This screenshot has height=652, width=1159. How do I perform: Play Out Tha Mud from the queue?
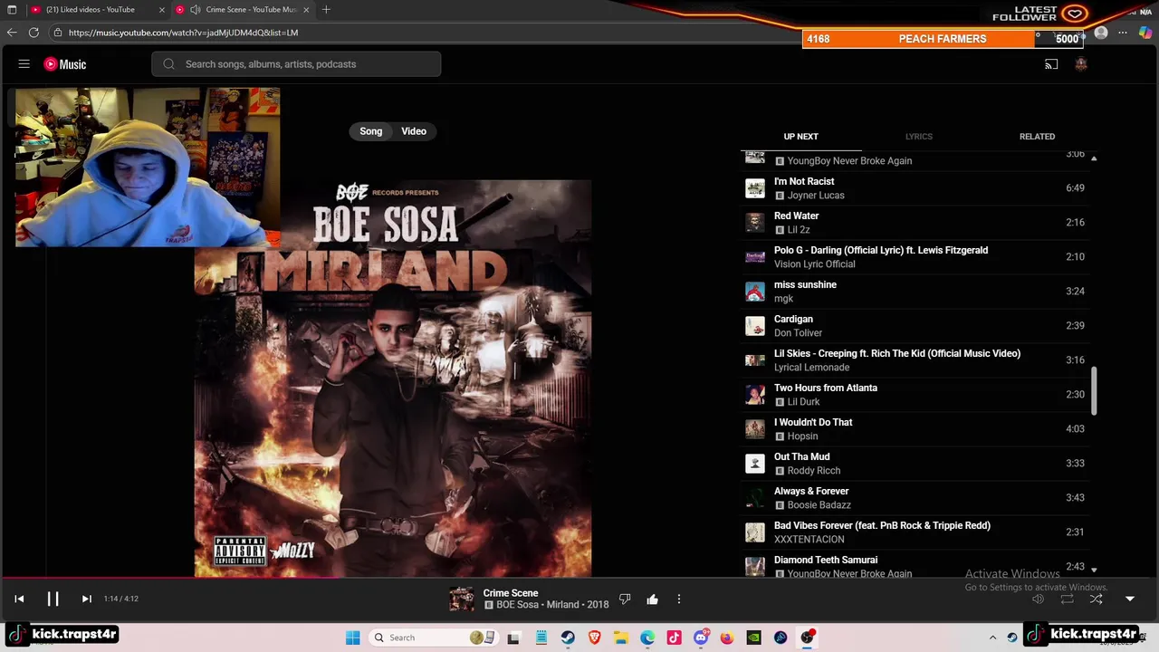coord(915,464)
